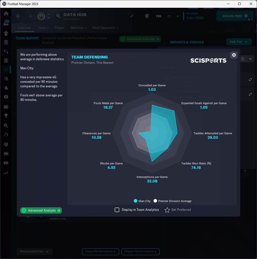257x259 pixels.
Task: Click the lower expand-visual icon in the Reports panel
Action: (x=250, y=94)
